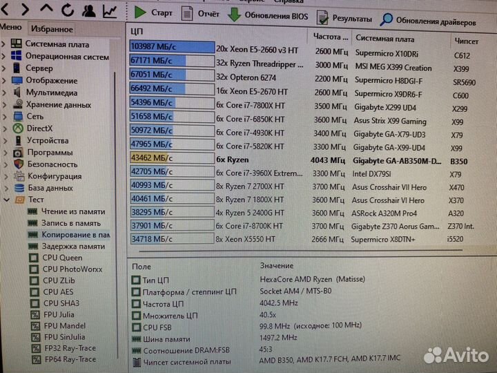Select the Программы programs icon
Image resolution: width=497 pixels, height=373 pixels.
[19, 153]
